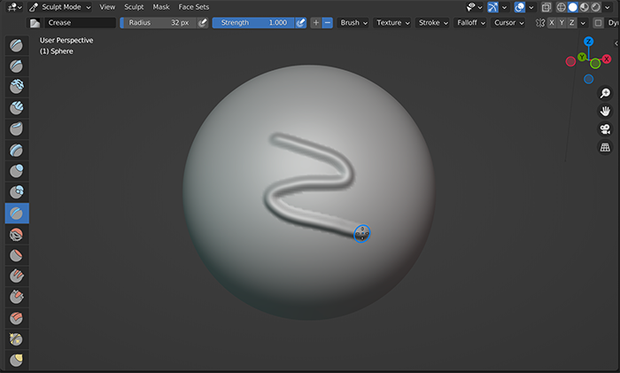Screen dimensions: 620x373
Task: Toggle radius pressure sensitivity button
Action: pos(203,22)
